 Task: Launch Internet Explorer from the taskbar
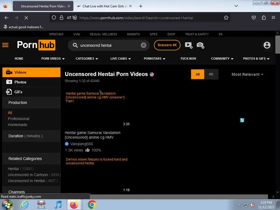(24, 205)
